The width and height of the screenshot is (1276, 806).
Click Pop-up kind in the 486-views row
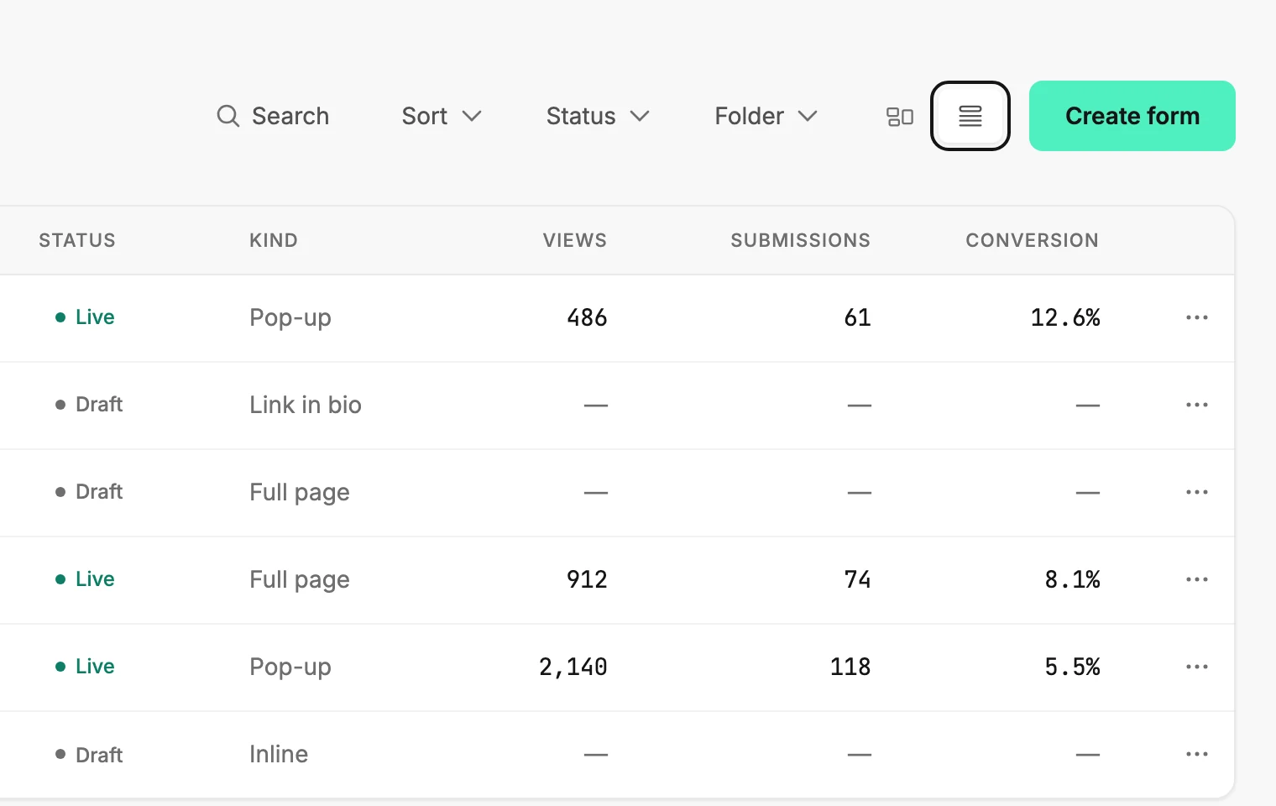(x=290, y=318)
